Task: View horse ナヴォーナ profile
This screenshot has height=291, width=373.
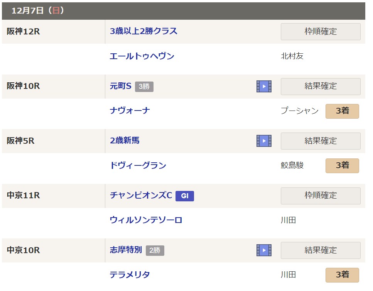Action: [130, 111]
